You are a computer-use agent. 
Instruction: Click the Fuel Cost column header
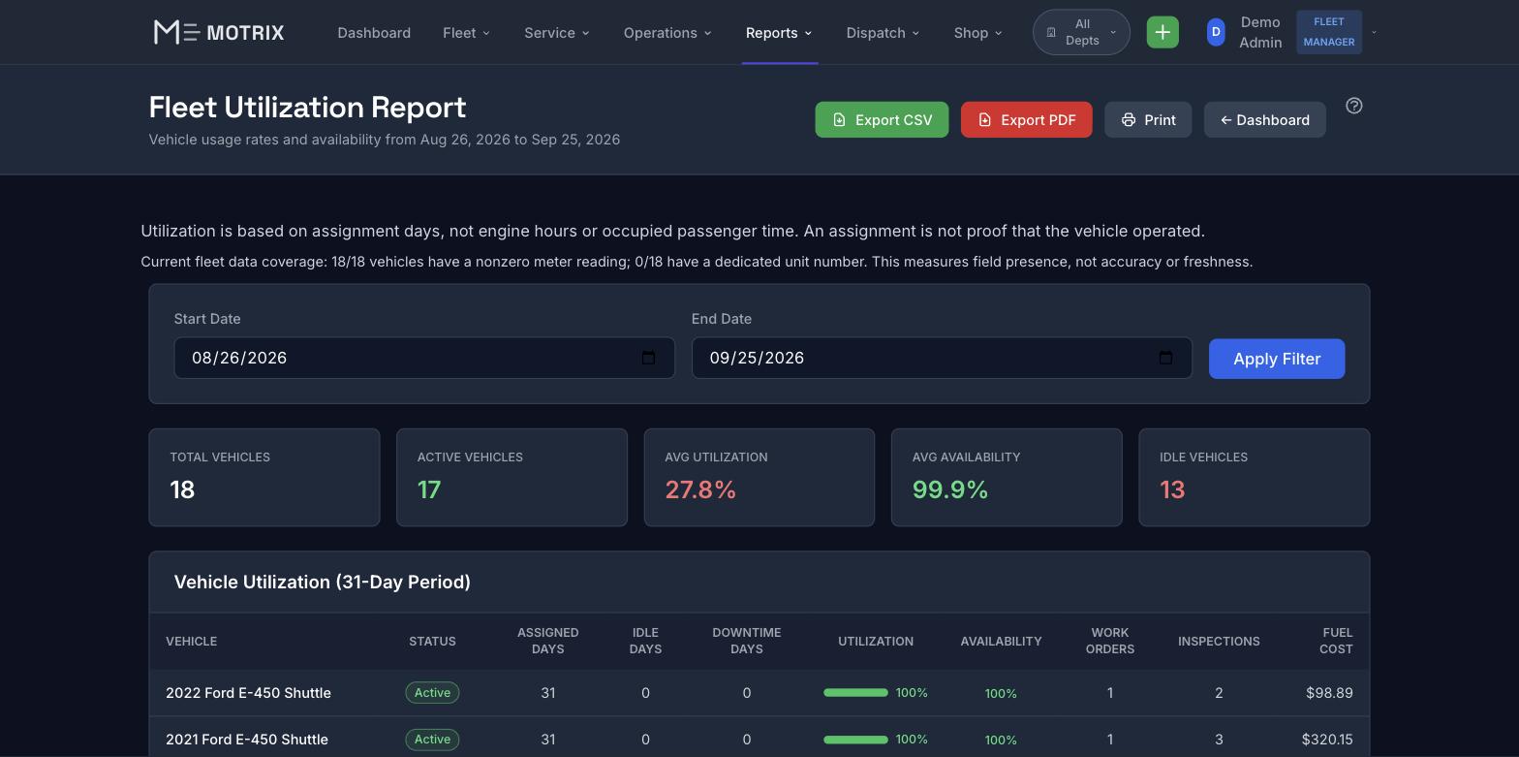(x=1336, y=641)
